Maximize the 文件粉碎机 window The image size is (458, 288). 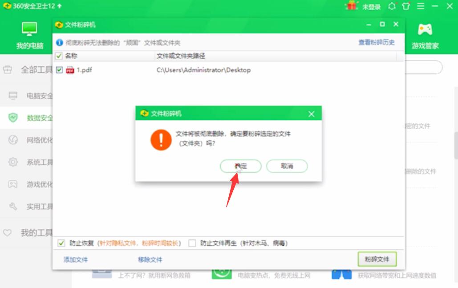[382, 24]
